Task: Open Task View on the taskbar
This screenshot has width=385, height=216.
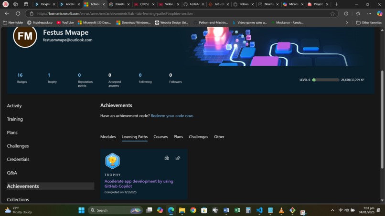Action: [x=149, y=210]
